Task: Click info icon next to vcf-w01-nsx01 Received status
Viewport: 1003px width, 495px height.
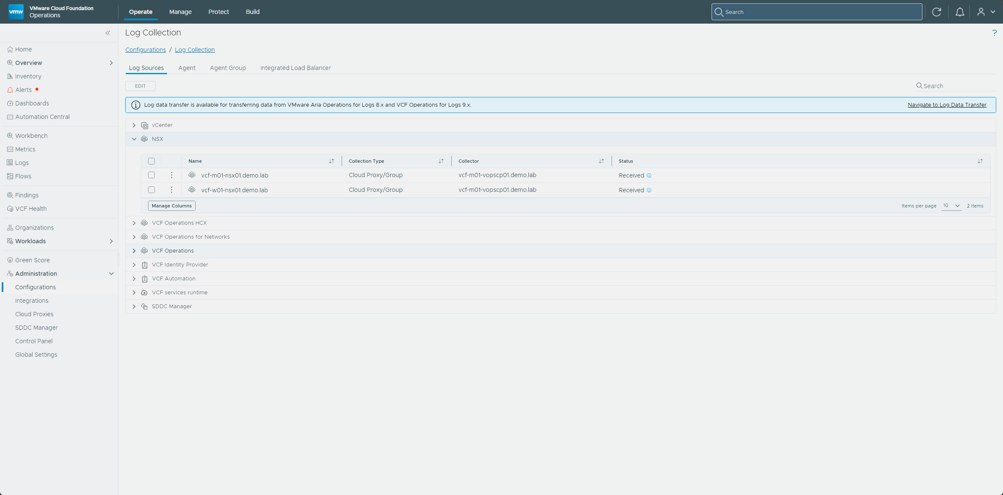Action: (649, 190)
